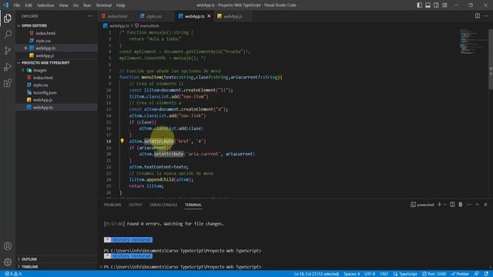This screenshot has height=277, width=493.
Task: Toggle secondary side bar layout icon
Action: coord(436,5)
